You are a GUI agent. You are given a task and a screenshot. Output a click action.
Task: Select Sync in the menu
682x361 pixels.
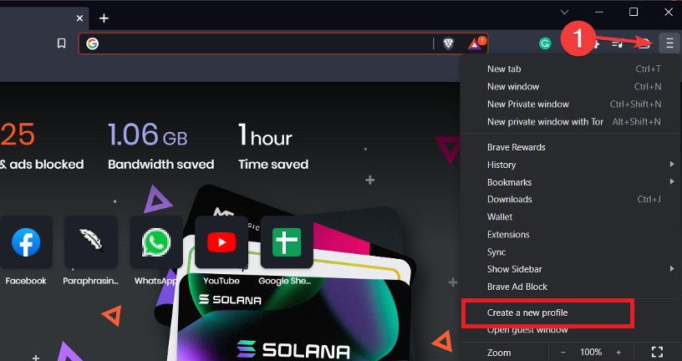tap(570, 252)
